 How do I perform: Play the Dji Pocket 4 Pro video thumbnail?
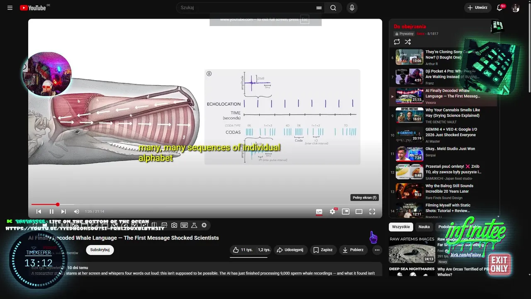click(409, 76)
